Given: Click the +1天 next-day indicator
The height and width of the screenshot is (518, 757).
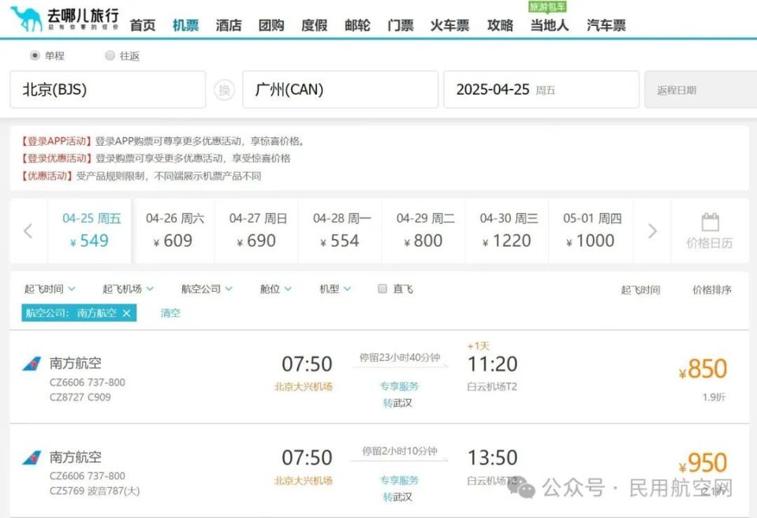Looking at the screenshot, I should tap(479, 346).
